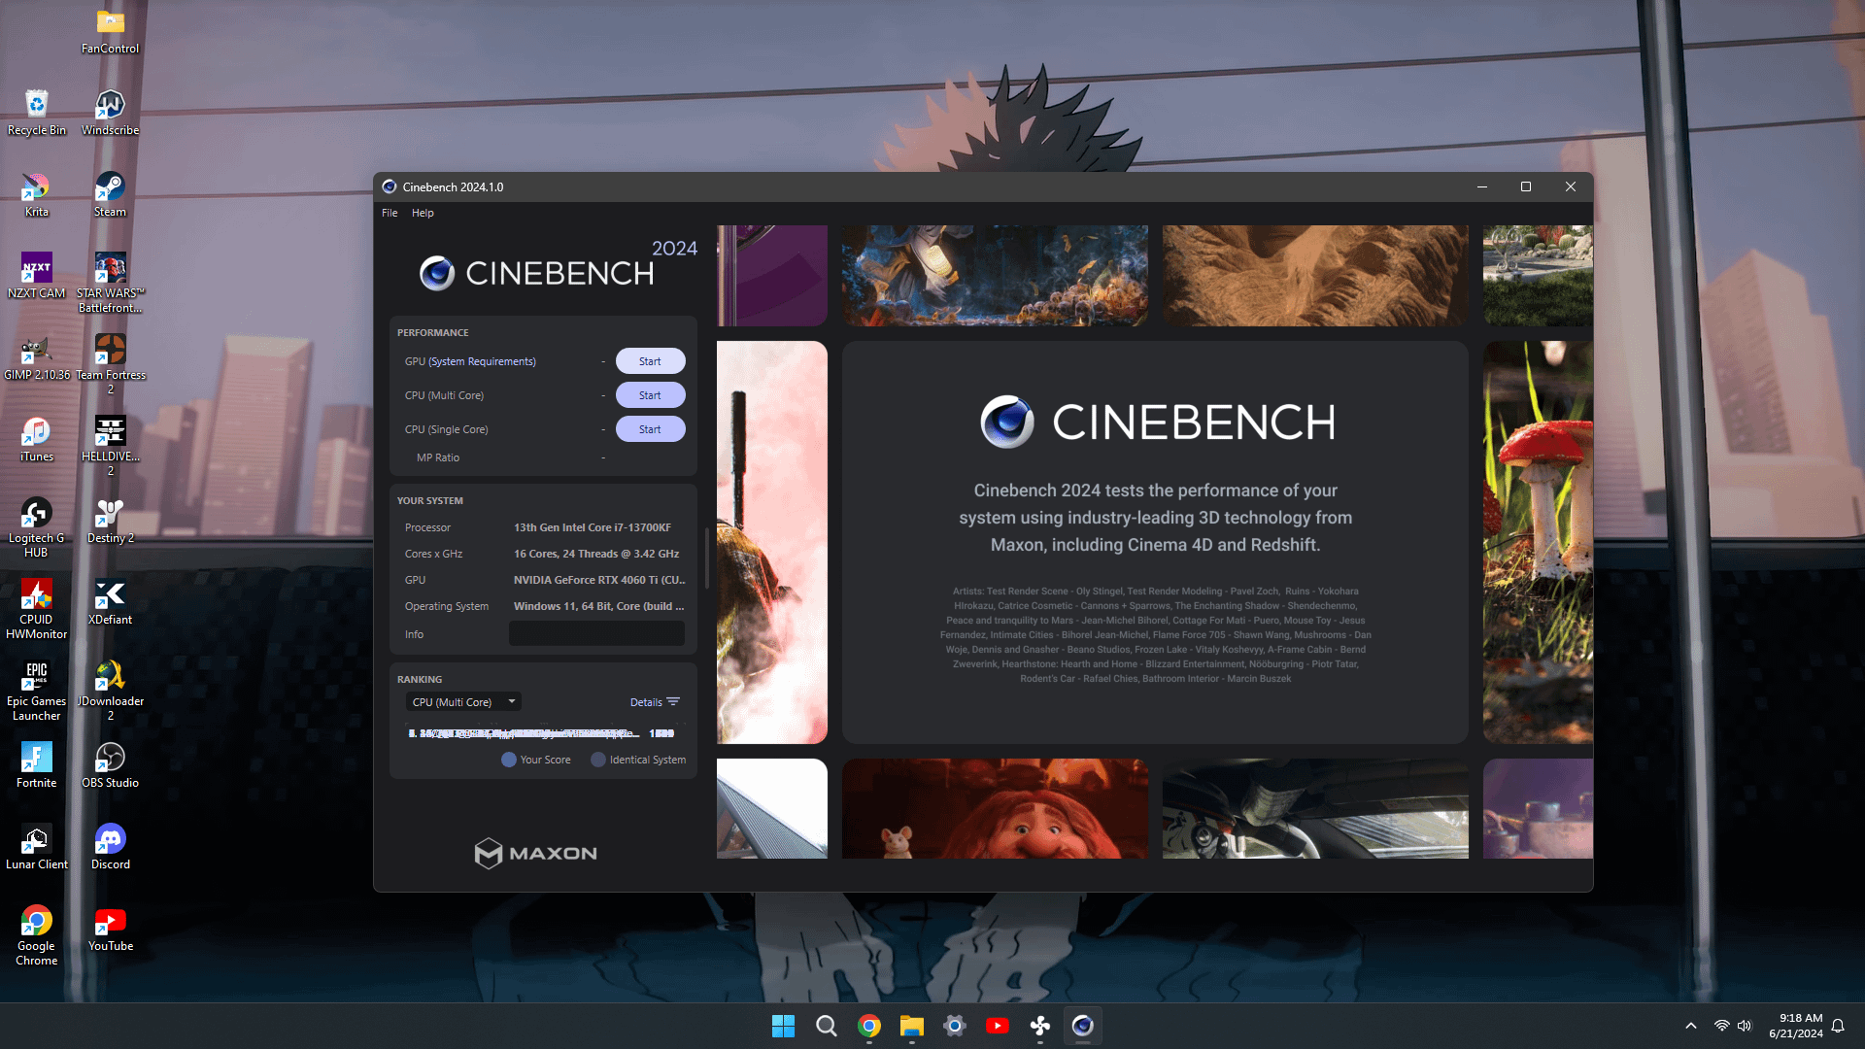
Task: Click the JDownloader 2 desktop icon
Action: click(110, 691)
